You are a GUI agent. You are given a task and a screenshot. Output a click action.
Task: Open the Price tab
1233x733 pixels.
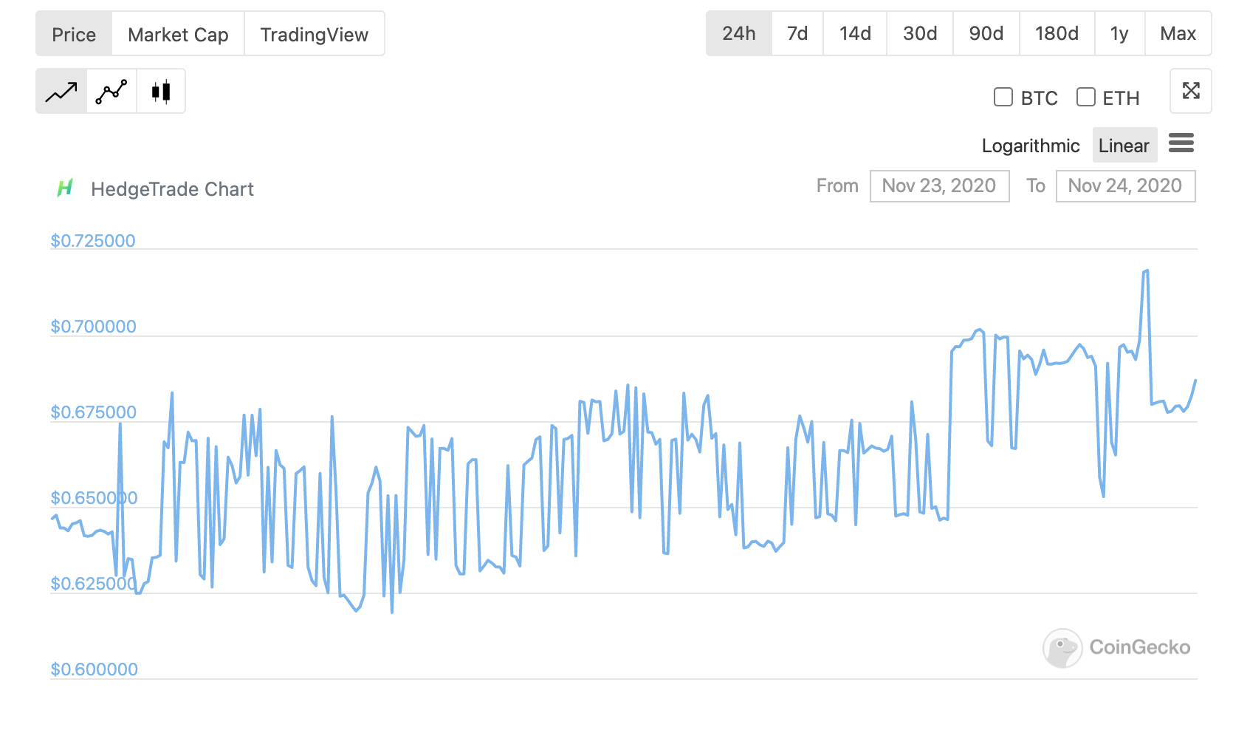pos(74,34)
